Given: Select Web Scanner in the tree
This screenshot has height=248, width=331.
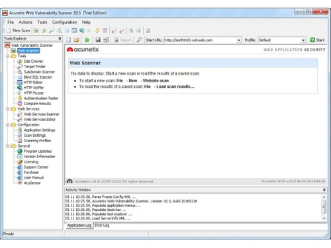Looking at the screenshot, I should pos(28,51).
